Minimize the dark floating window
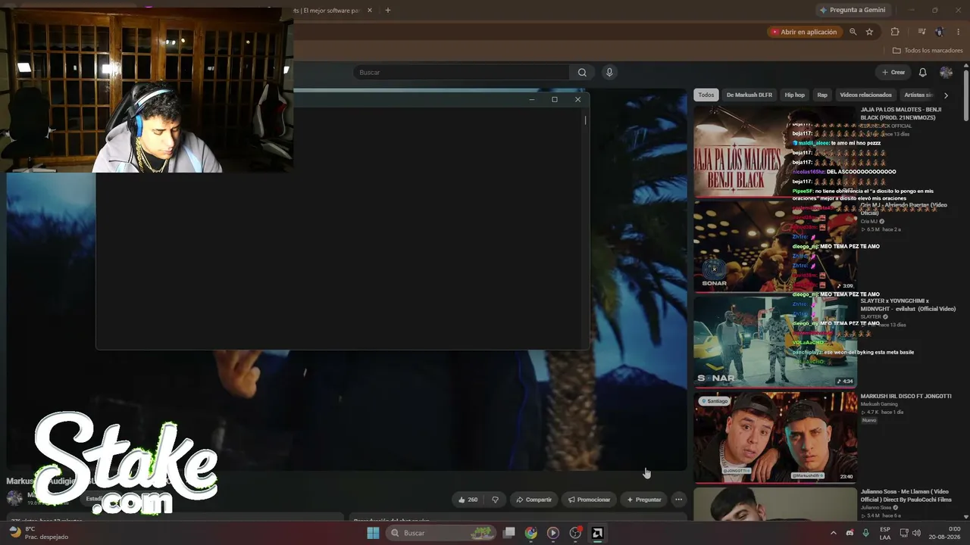 (531, 99)
